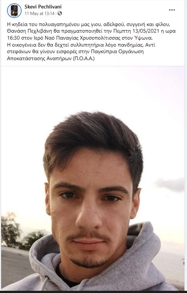187x293 pixels.
Task: Click the grey cloud in the photo
Action: pyautogui.click(x=170, y=185)
